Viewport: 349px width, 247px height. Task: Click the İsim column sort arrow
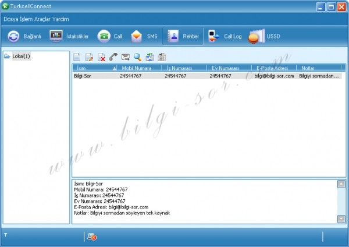[115, 68]
